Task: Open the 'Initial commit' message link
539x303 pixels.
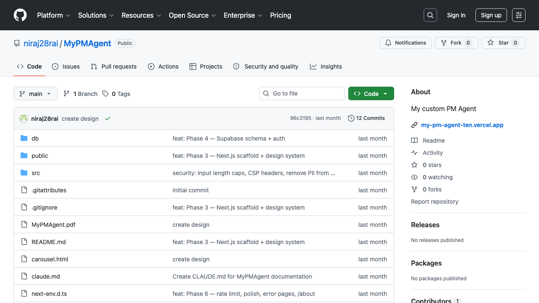Action: [191, 190]
